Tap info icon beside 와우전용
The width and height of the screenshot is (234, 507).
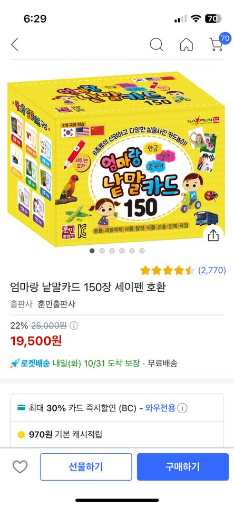click(182, 408)
